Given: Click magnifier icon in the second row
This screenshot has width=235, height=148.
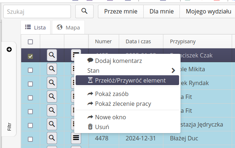Looking at the screenshot, I should [x=52, y=69].
